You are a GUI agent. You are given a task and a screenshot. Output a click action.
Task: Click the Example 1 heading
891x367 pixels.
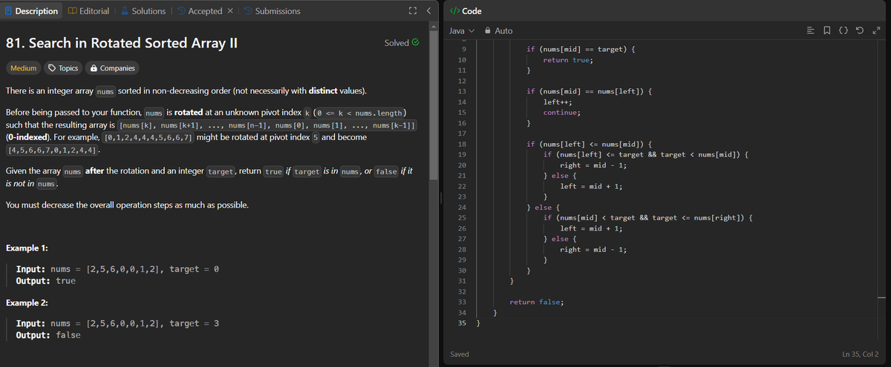(27, 247)
